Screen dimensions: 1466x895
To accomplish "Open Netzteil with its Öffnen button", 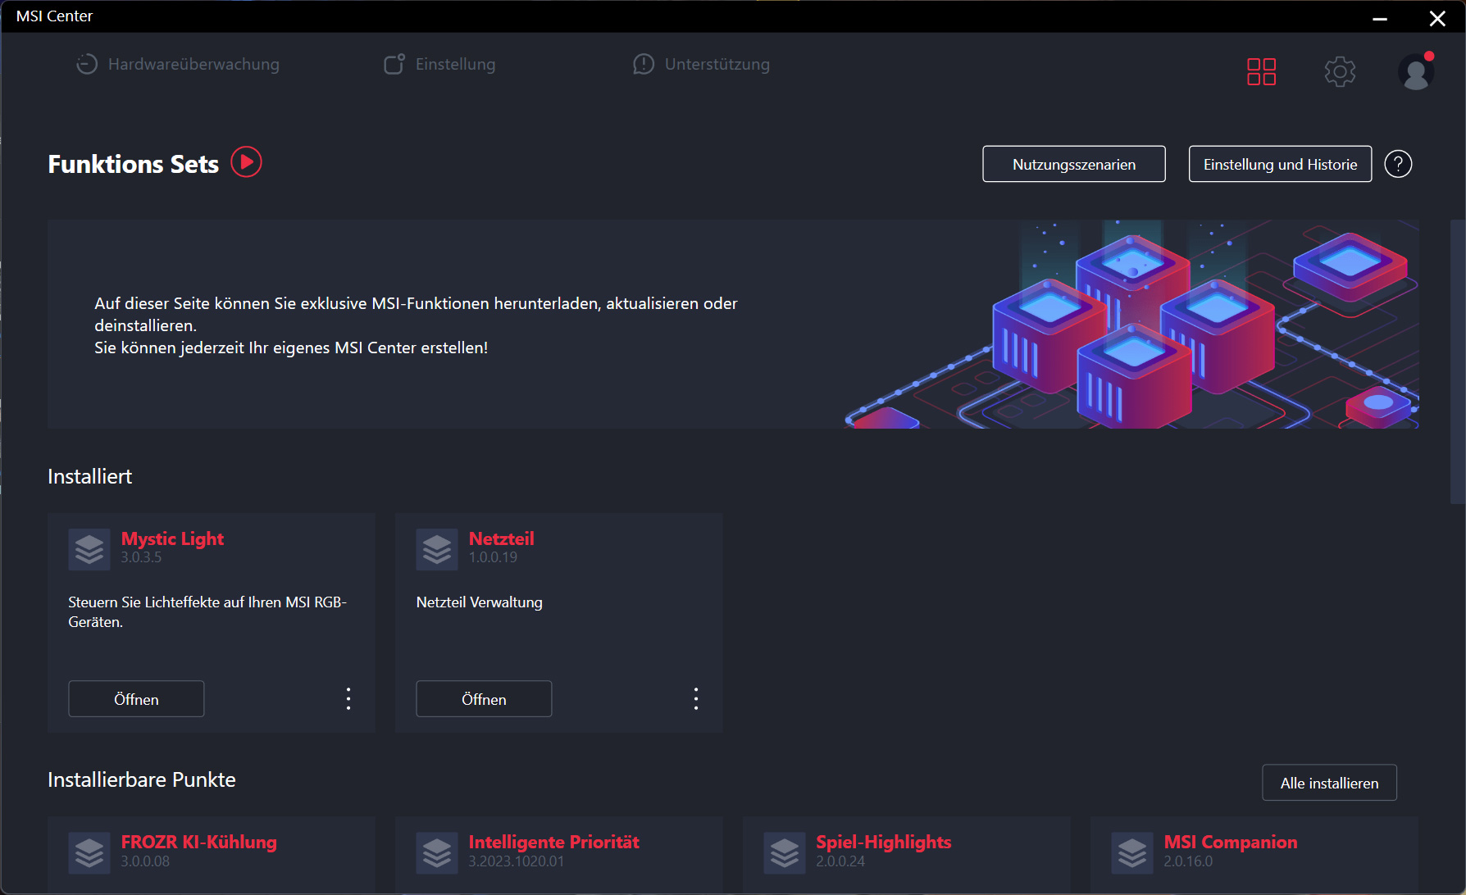I will (x=484, y=699).
